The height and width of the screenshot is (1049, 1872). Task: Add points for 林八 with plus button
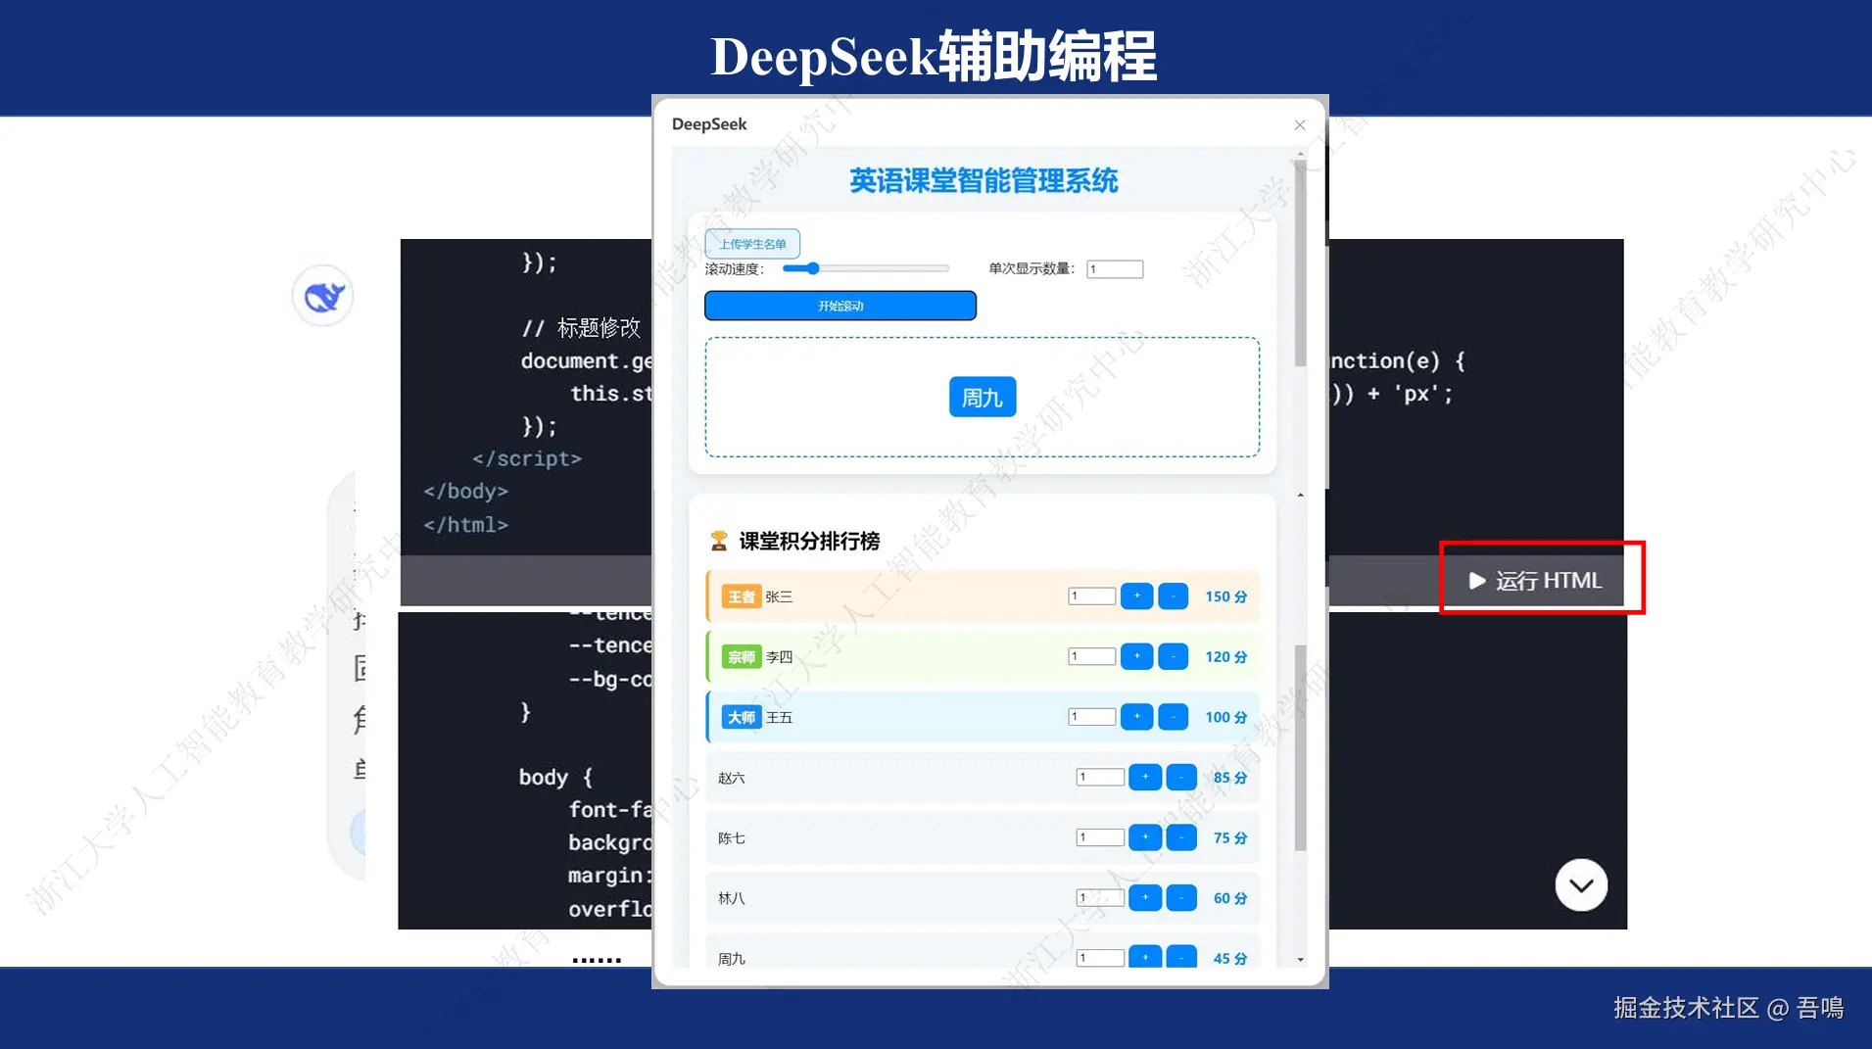point(1145,898)
